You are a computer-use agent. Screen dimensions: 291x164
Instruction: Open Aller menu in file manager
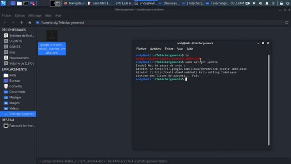click(x=48, y=15)
